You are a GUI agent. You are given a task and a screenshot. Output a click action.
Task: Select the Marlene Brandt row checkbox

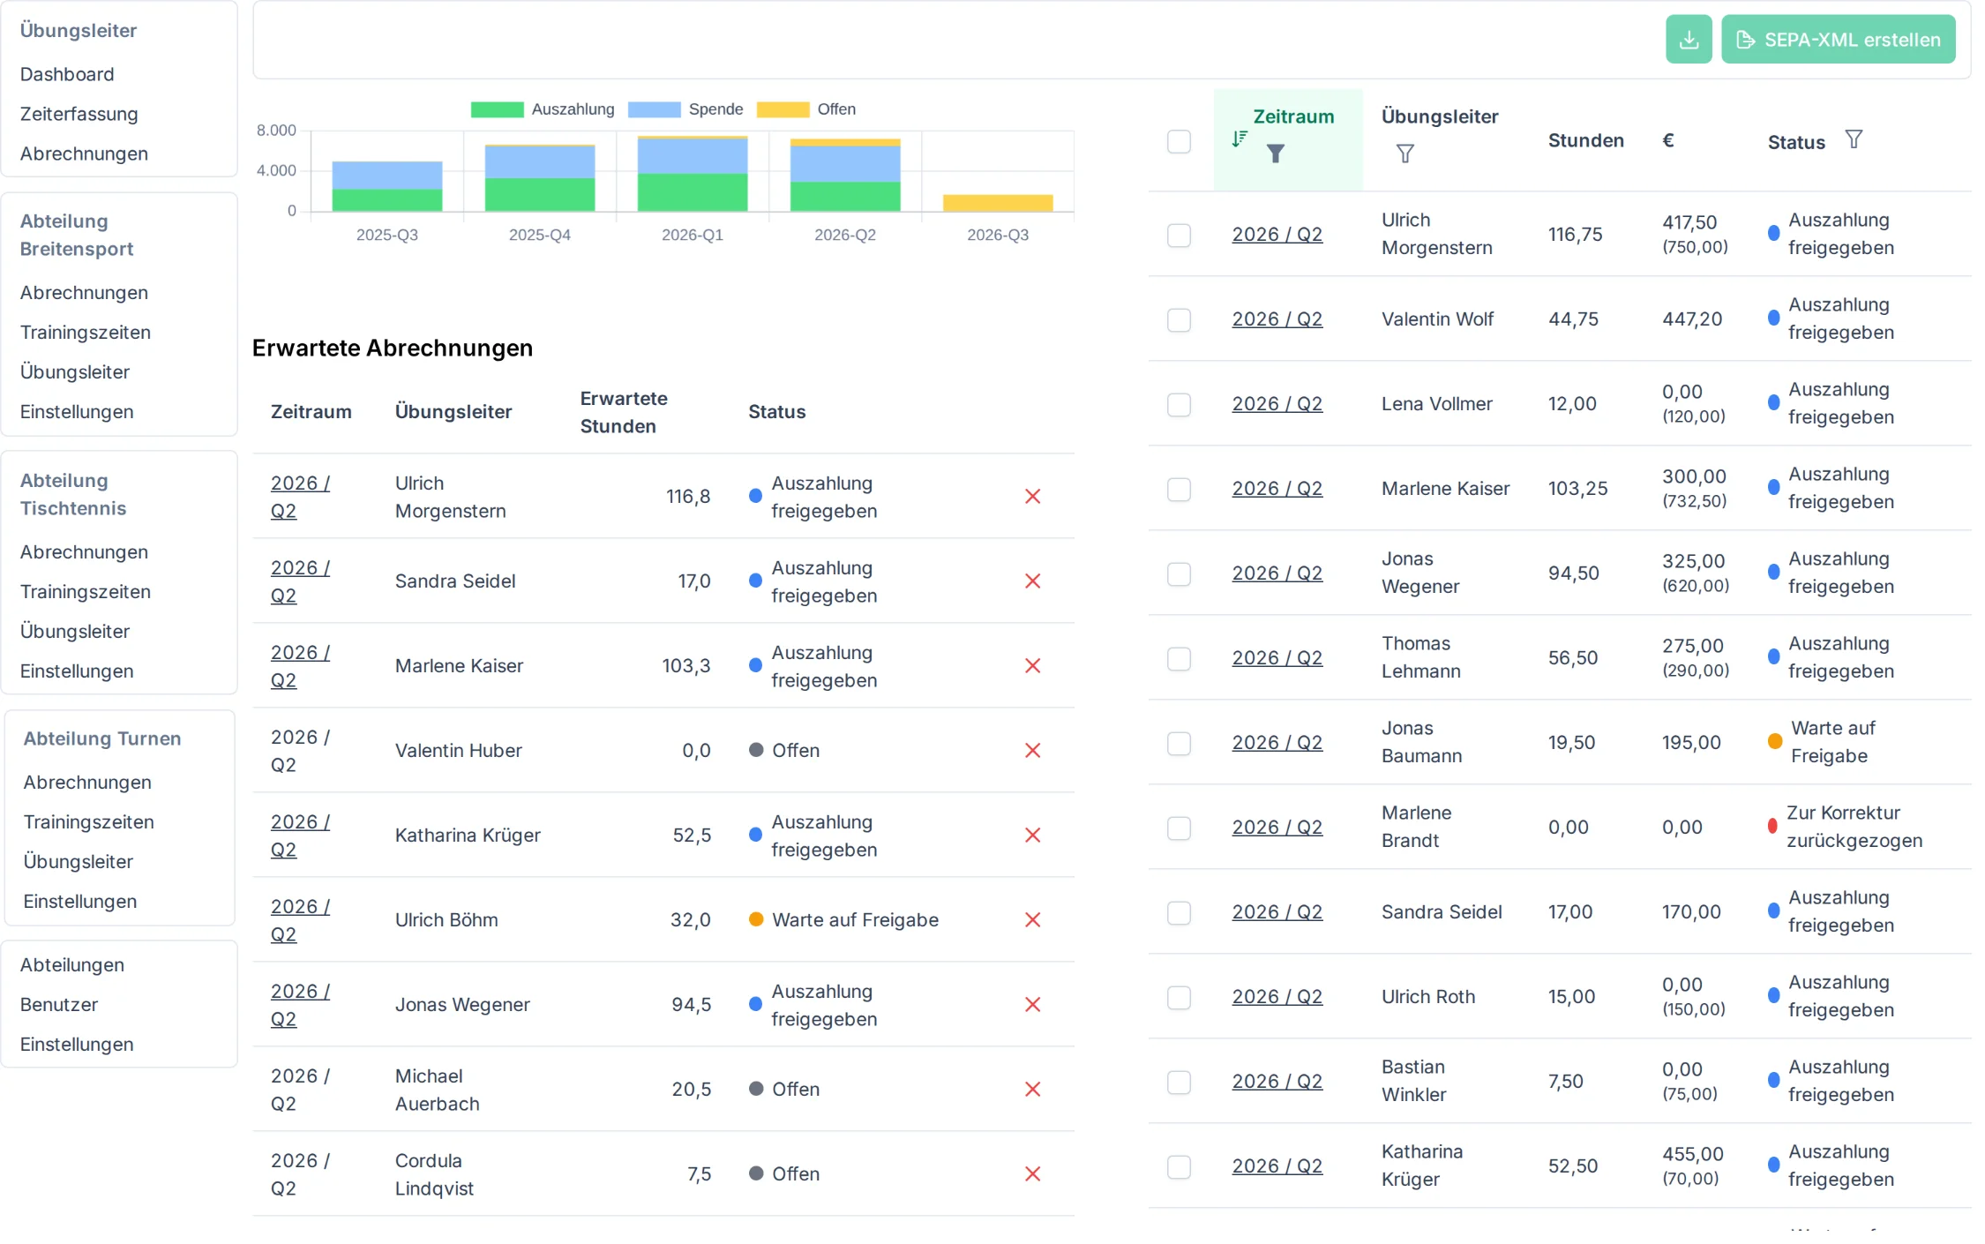[1179, 828]
